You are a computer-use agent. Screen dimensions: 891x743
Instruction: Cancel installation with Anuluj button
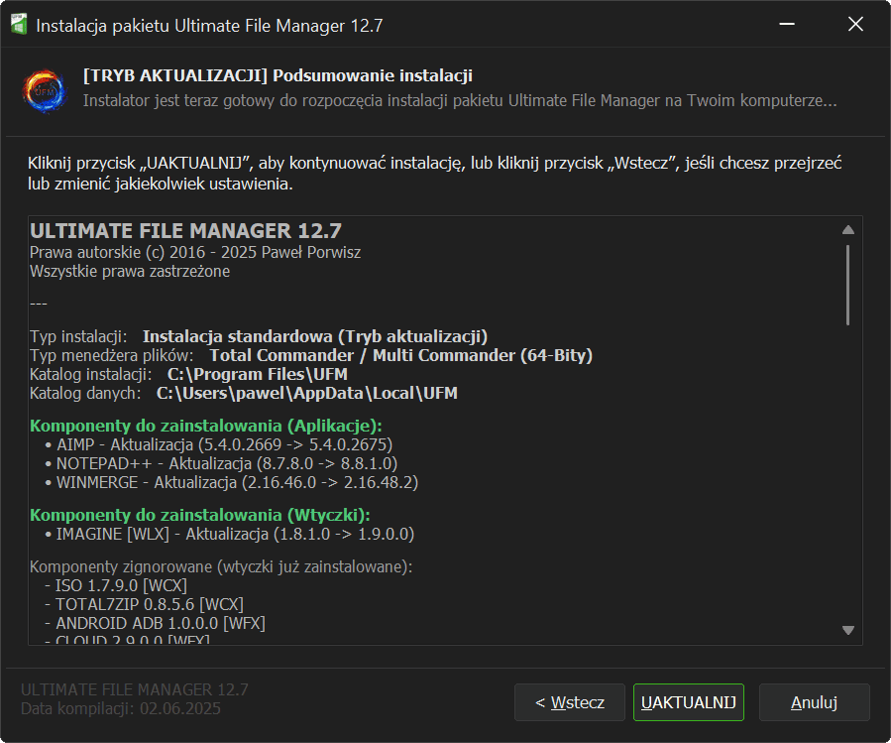(x=814, y=702)
